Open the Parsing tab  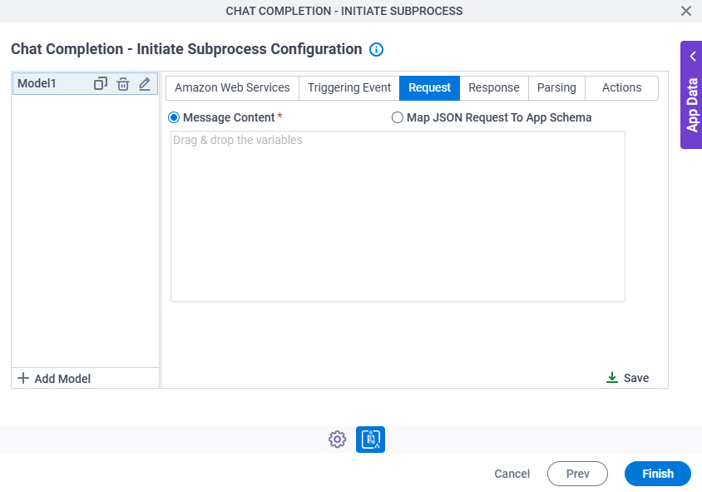tap(556, 87)
